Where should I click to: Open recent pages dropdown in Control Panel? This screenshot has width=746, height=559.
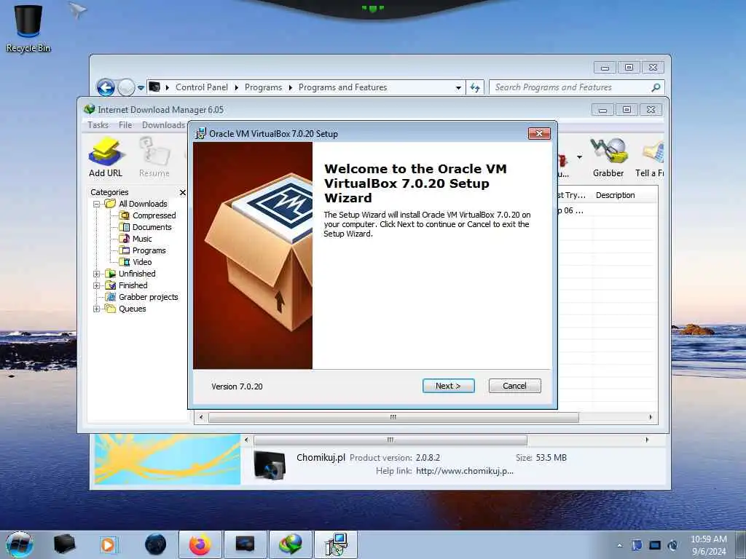point(141,88)
